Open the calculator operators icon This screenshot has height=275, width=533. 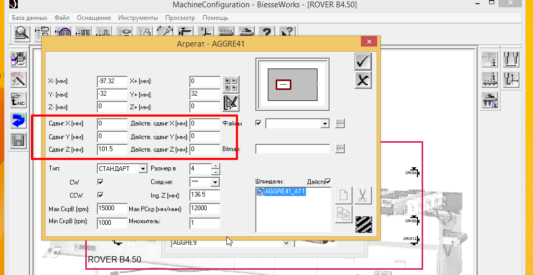pos(231,85)
